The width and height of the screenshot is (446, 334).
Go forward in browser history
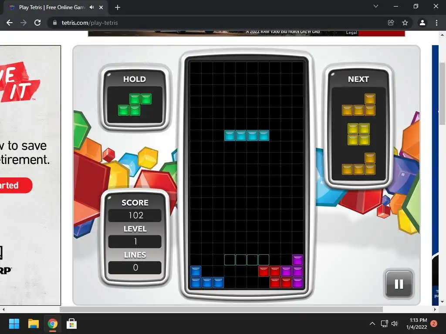(24, 23)
